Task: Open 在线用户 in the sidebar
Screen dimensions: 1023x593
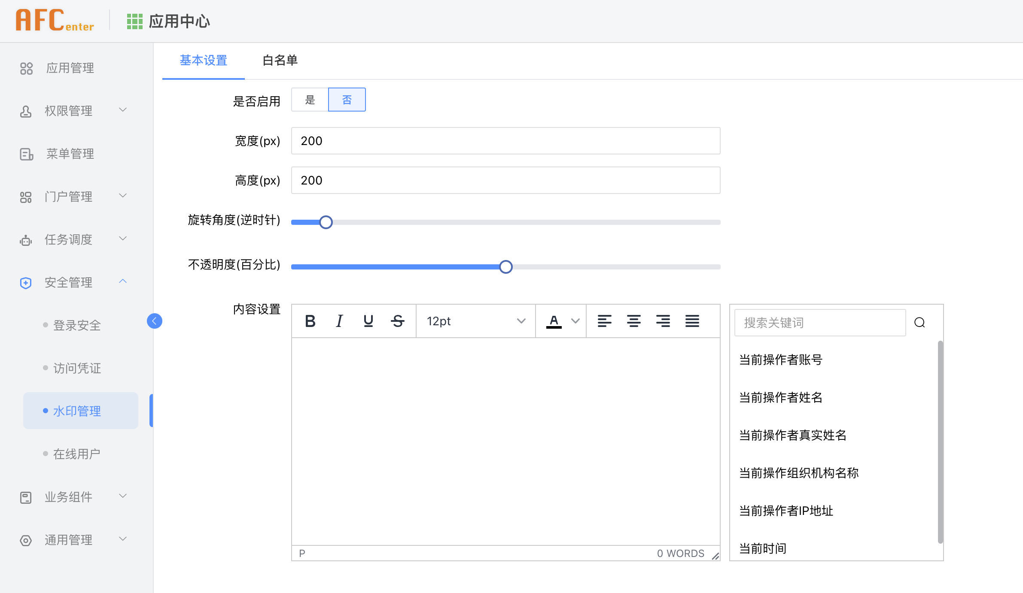Action: pos(77,454)
